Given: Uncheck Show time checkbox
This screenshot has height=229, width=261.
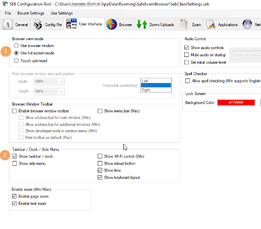Looking at the screenshot, I should click(100, 170).
